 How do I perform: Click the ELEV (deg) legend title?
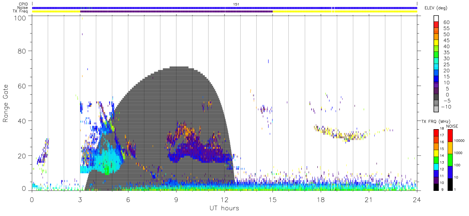coord(436,8)
